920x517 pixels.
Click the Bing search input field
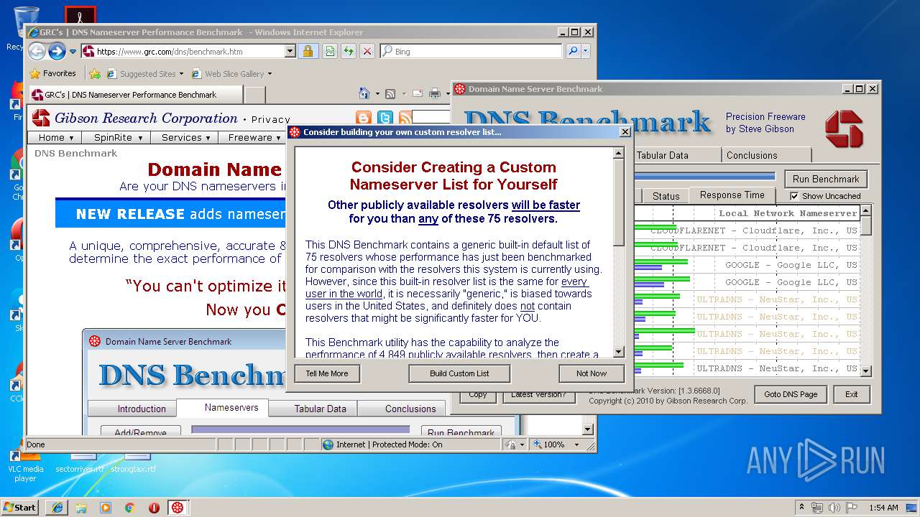tap(477, 52)
